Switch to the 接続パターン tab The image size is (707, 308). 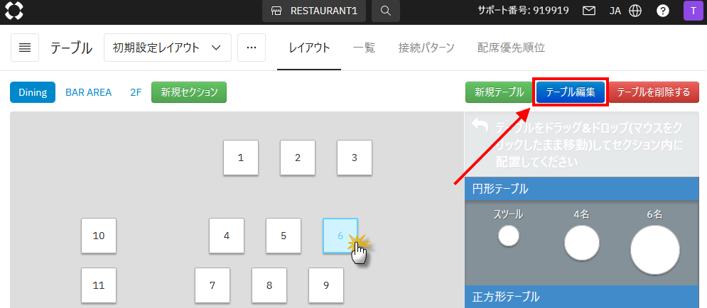(x=426, y=48)
